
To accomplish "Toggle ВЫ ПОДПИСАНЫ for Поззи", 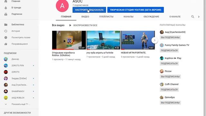I will pyautogui.click(x=170, y=76).
